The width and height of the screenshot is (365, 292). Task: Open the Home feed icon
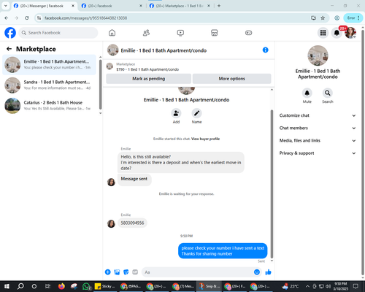tap(112, 33)
